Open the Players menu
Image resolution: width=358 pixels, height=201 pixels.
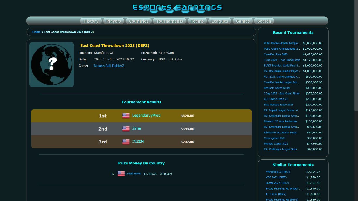[114, 21]
